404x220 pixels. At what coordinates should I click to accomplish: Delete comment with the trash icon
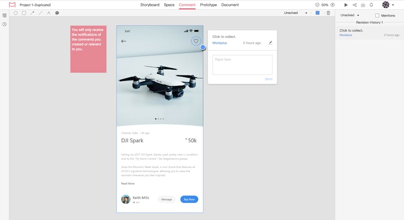(x=328, y=13)
